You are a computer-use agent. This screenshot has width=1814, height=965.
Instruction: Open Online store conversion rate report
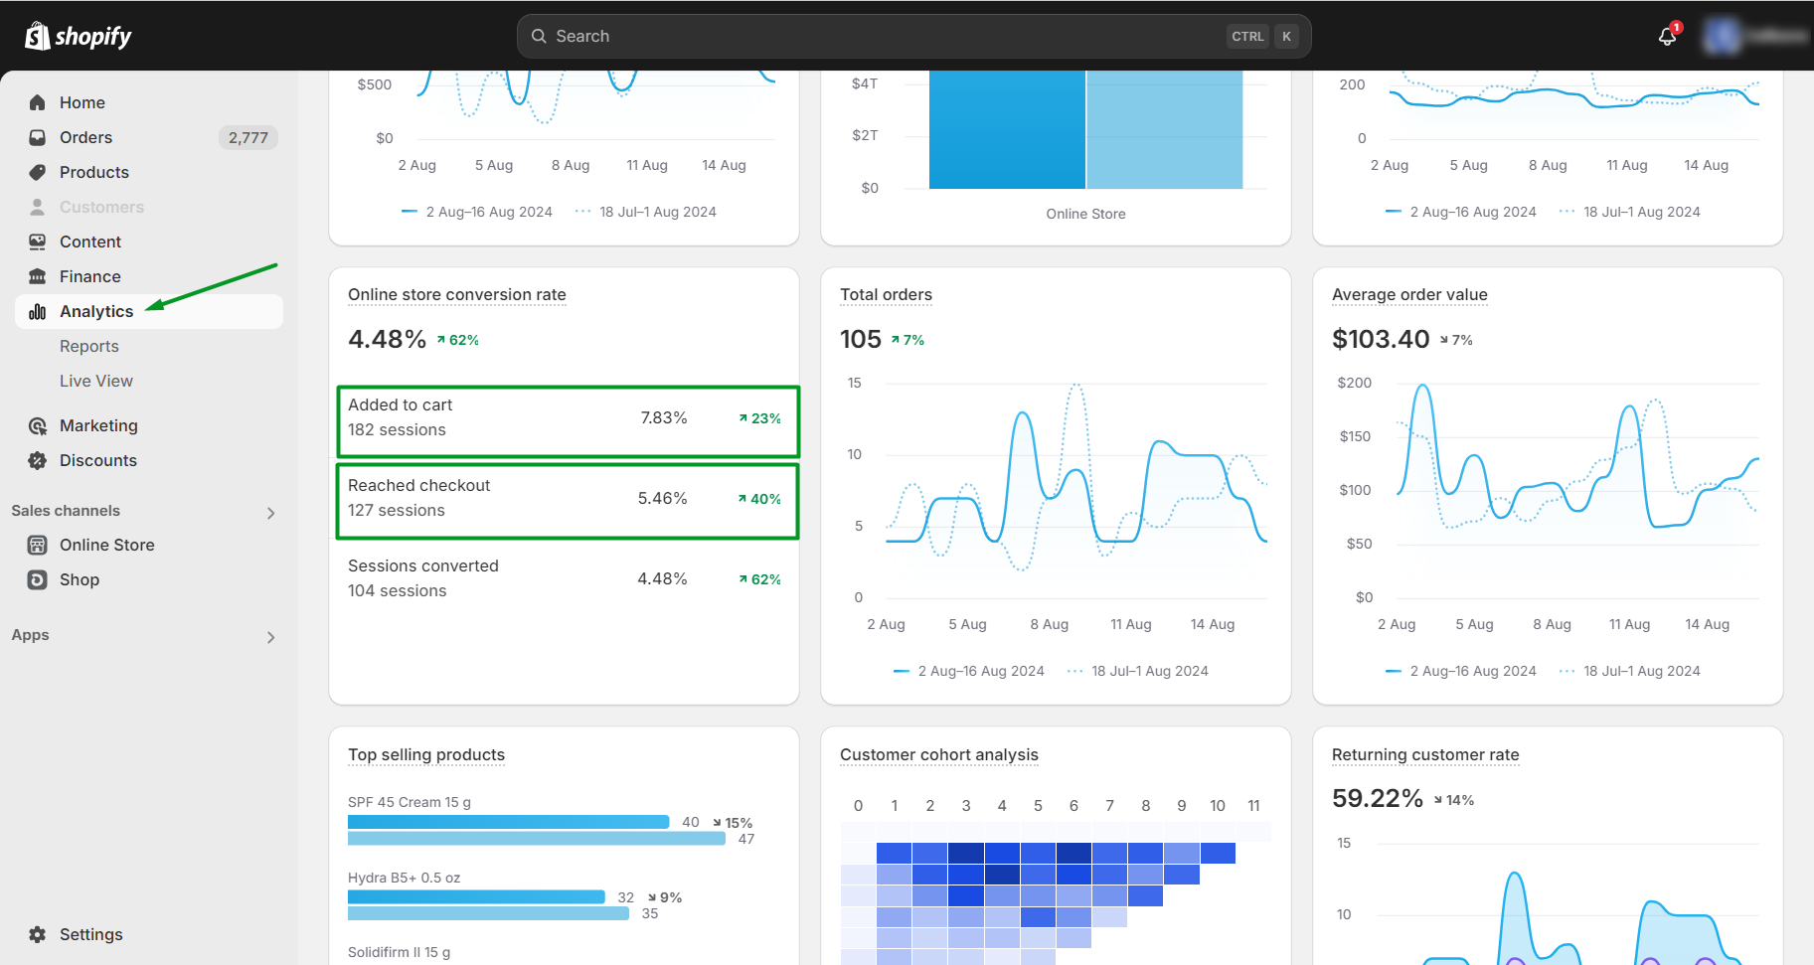coord(457,294)
